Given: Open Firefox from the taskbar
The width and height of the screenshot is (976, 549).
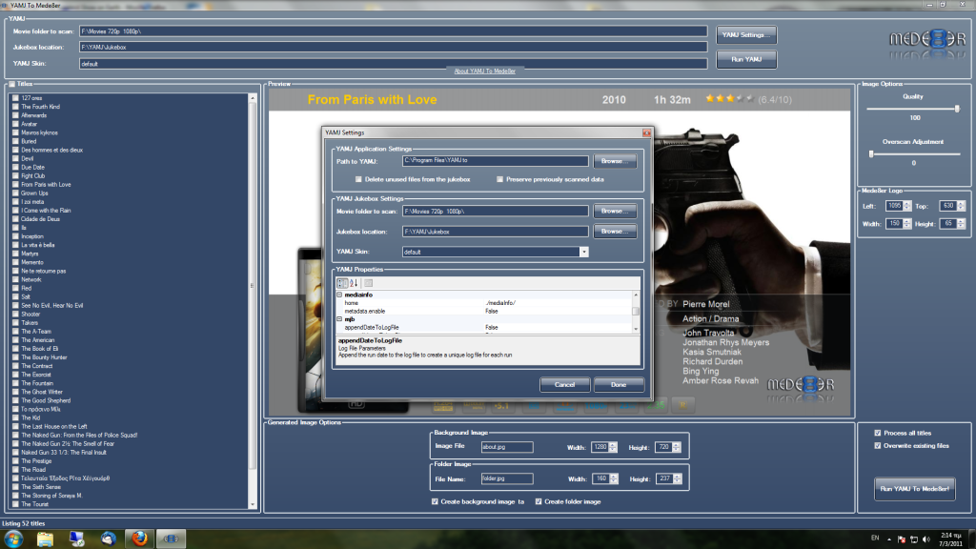Looking at the screenshot, I should (x=139, y=539).
